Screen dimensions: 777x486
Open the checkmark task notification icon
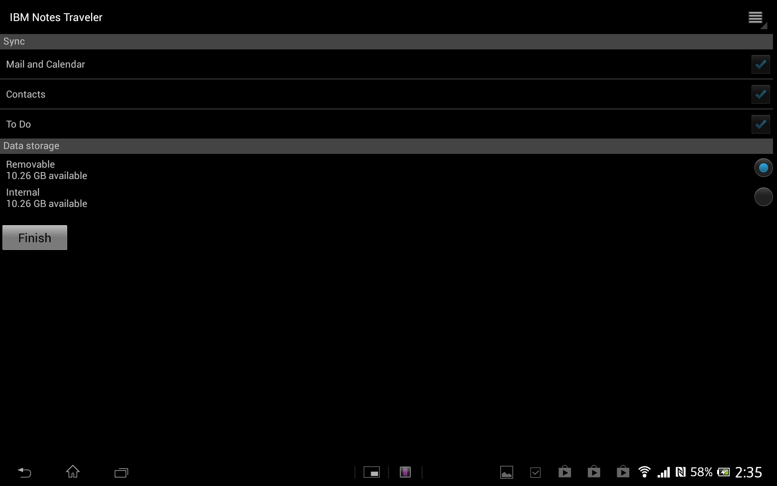[535, 472]
